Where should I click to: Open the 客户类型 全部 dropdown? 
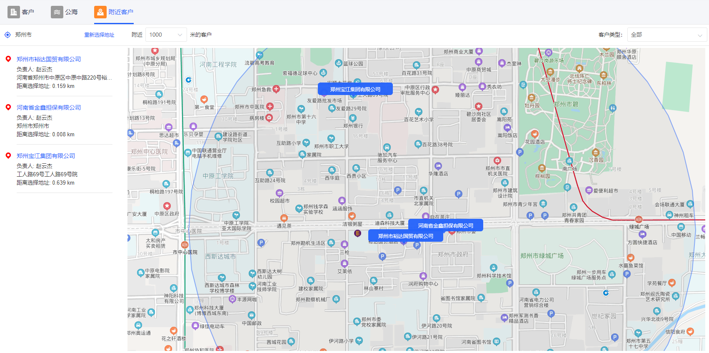667,35
